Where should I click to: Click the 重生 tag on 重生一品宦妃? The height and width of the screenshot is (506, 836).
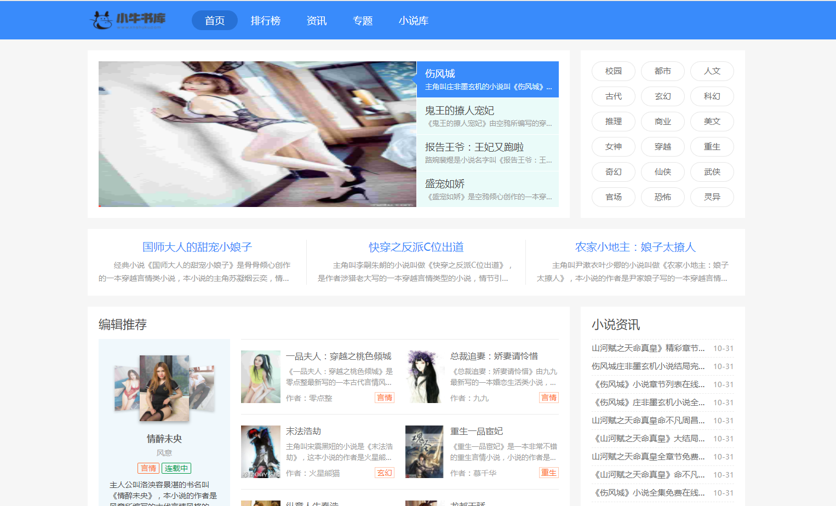(548, 472)
